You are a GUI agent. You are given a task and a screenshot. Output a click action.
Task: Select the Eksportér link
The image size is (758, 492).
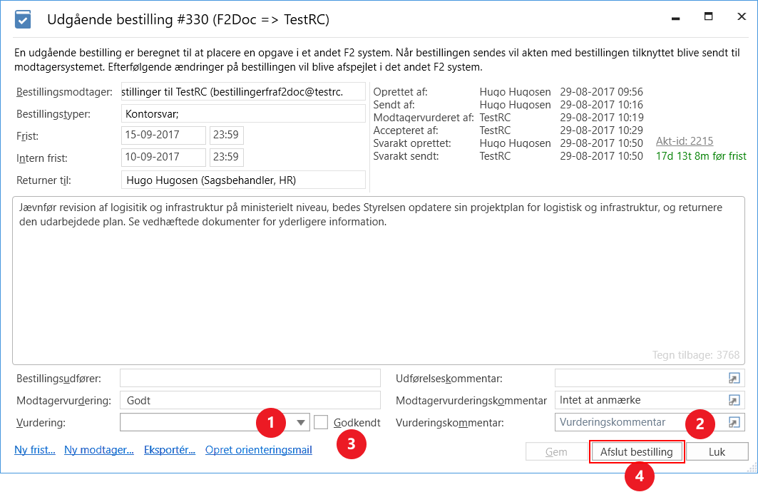[170, 450]
